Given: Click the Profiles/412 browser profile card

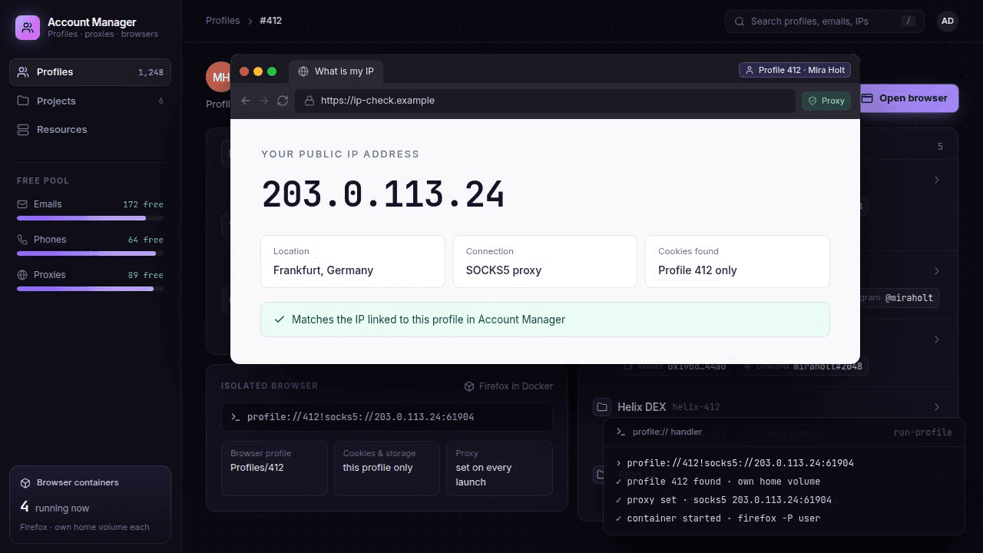Looking at the screenshot, I should [274, 468].
